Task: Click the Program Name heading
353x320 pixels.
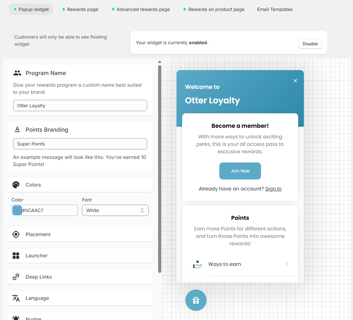Action: click(46, 73)
